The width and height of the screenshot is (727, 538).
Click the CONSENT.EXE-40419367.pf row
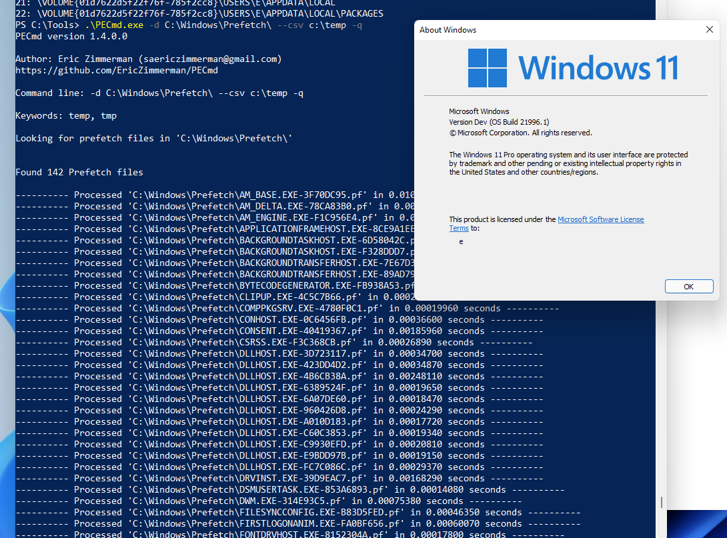(x=279, y=331)
